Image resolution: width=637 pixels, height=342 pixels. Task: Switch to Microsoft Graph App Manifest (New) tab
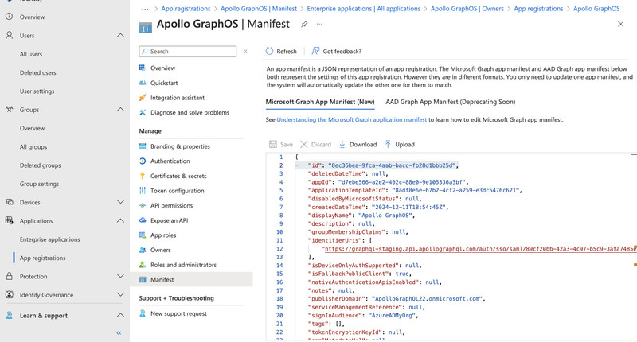click(x=320, y=102)
